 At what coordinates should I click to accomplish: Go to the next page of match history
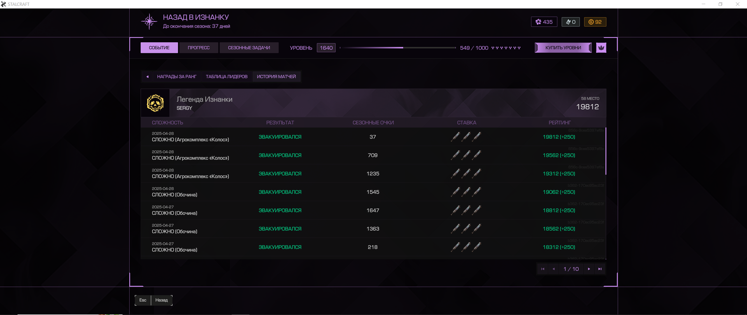point(589,269)
